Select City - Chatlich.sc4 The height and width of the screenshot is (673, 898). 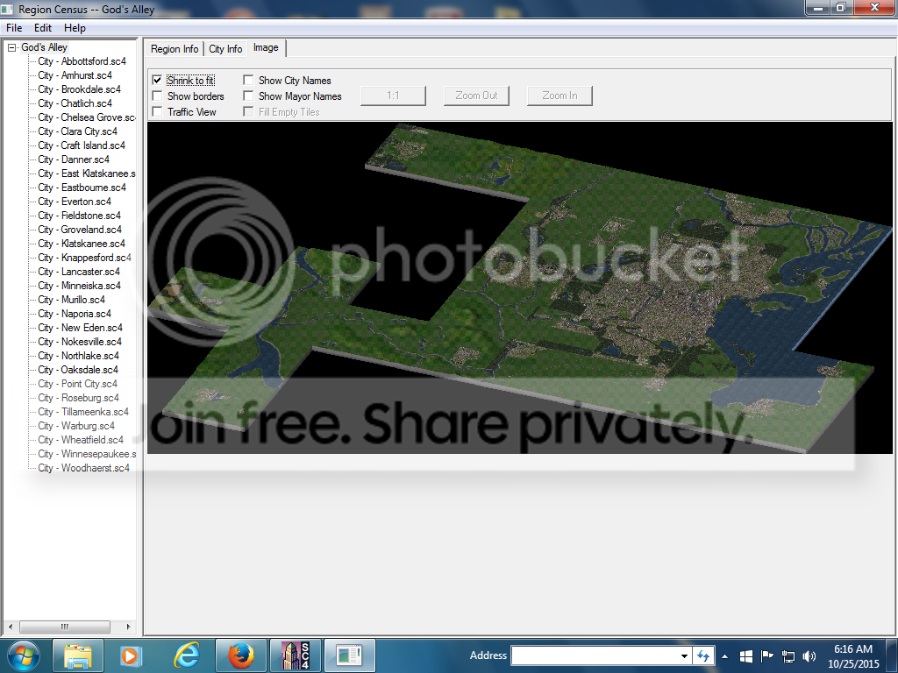pyautogui.click(x=75, y=103)
